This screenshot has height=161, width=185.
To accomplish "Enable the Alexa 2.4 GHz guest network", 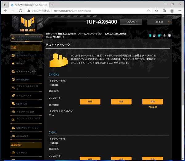I will click(152, 102).
